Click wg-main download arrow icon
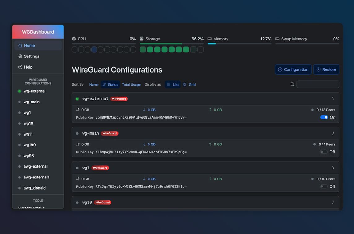Image resolution: width=354 pixels, height=234 pixels. coord(144,144)
